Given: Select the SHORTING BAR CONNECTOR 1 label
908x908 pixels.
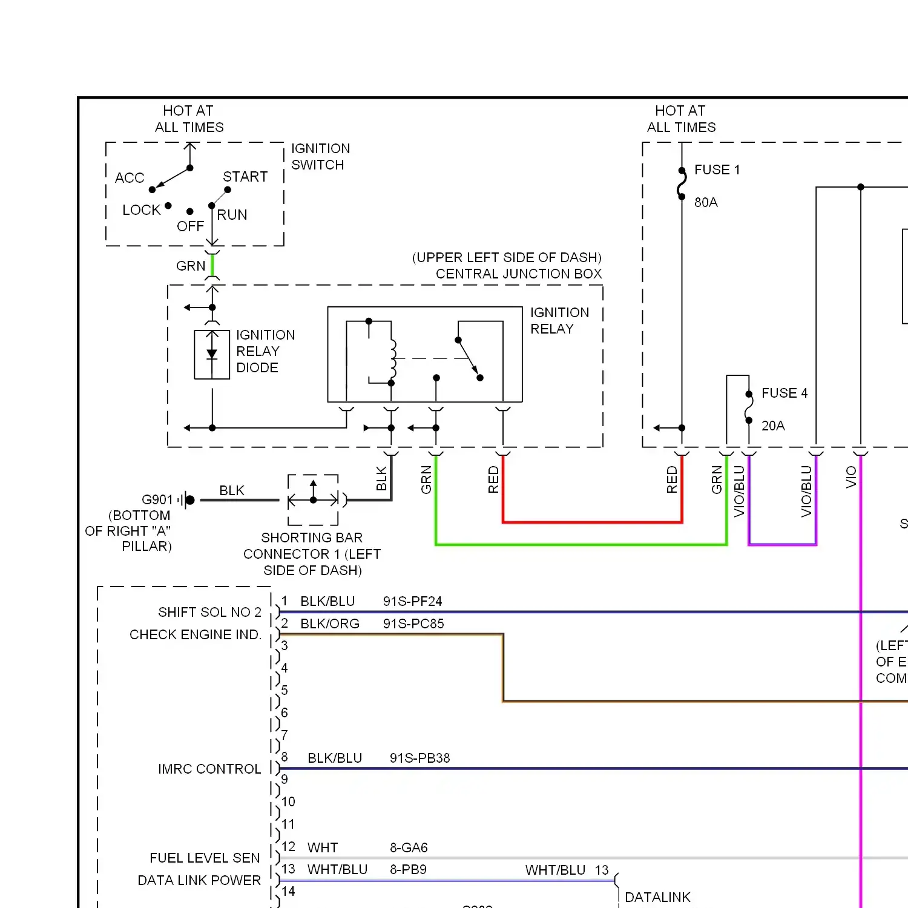Looking at the screenshot, I should [312, 554].
